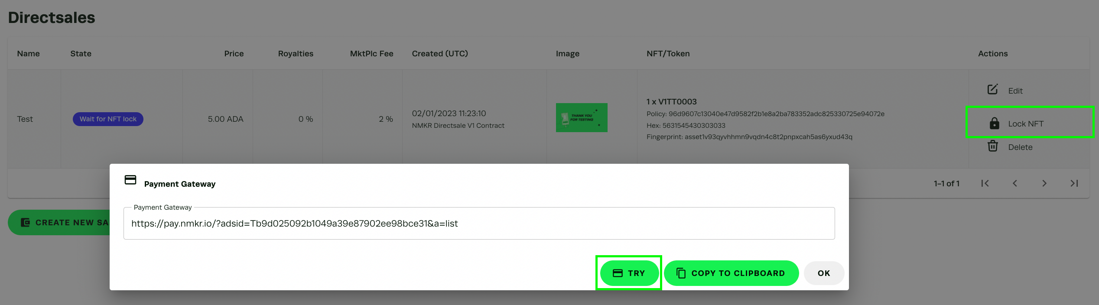
Task: Jump to last page of results
Action: coord(1074,183)
